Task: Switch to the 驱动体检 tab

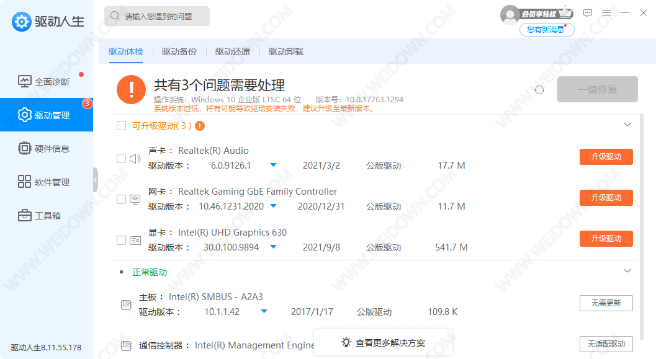Action: pyautogui.click(x=126, y=51)
